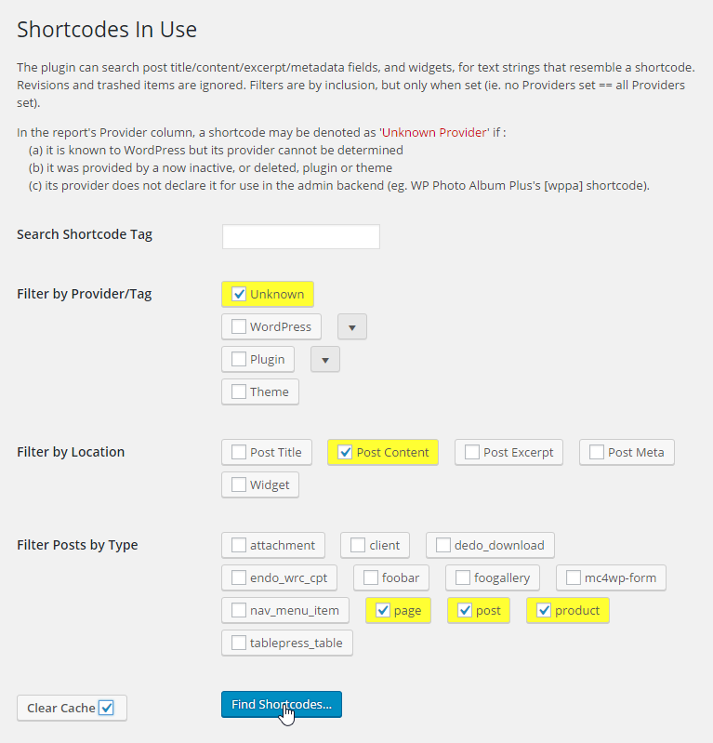Tick the Theme provider checkbox
This screenshot has height=743, width=713.
click(239, 391)
